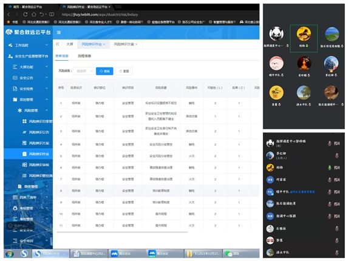Click the tab scroll-left double chevron
348x261 pixels.
[58, 44]
